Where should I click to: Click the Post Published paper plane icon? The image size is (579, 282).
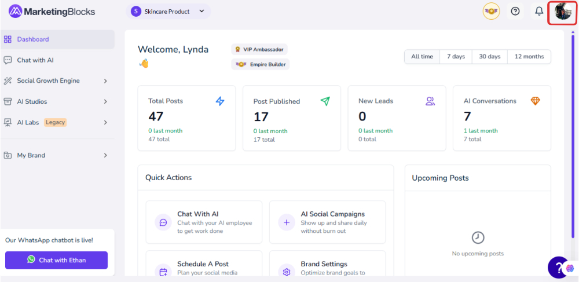325,101
